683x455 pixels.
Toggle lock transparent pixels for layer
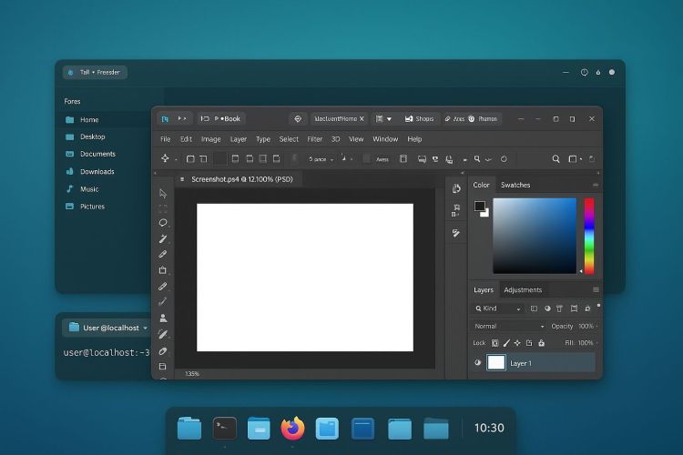click(495, 343)
